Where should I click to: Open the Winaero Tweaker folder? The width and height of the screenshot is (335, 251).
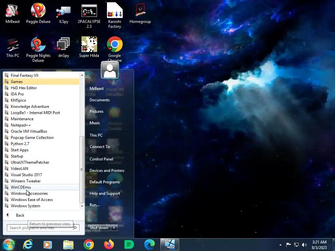pos(42,181)
